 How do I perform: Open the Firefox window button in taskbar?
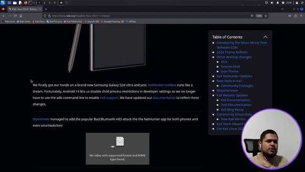61,3
